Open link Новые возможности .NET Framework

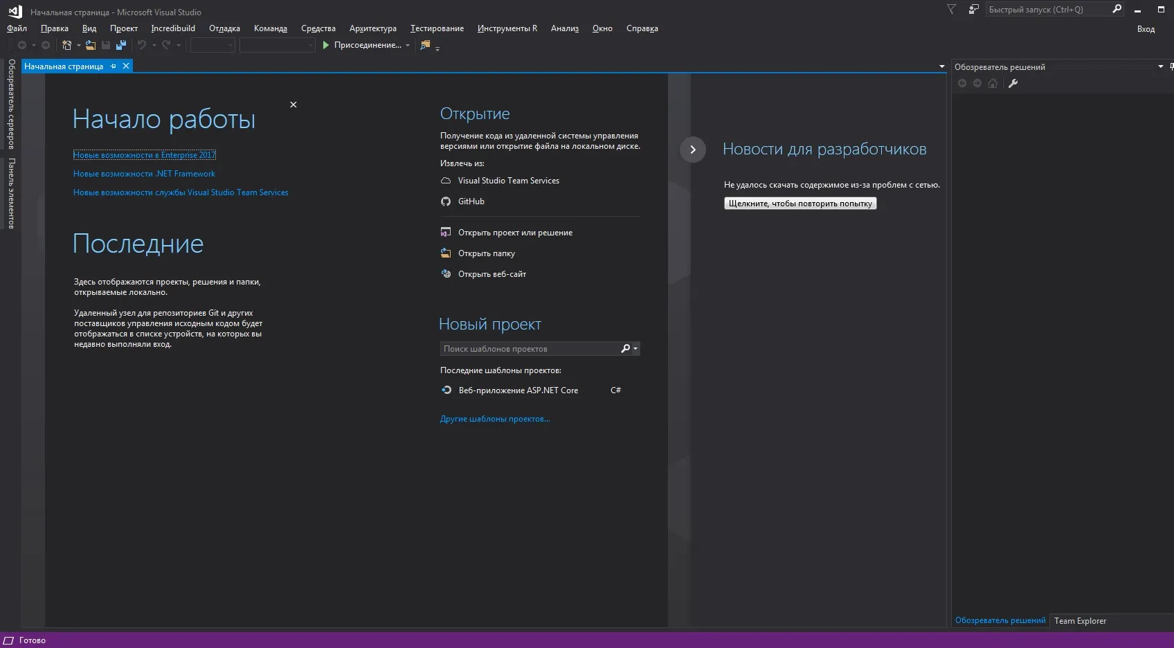pos(144,174)
